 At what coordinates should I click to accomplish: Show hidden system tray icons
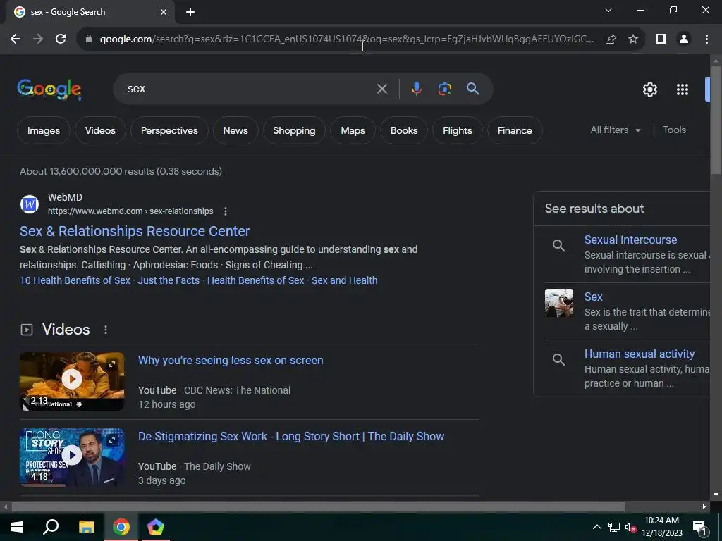pos(596,527)
